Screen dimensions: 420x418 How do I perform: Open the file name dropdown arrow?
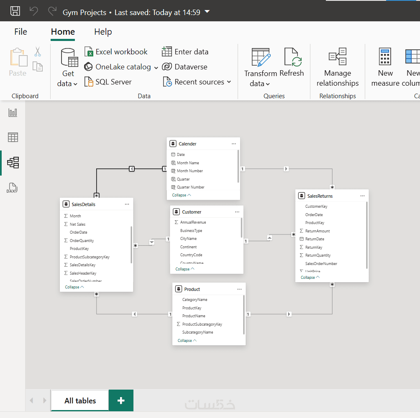[x=207, y=12]
